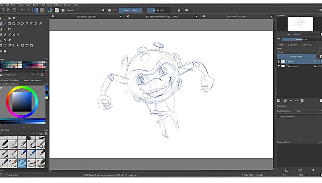Open the Filter menu
The width and height of the screenshot is (322, 183).
tap(43, 5)
